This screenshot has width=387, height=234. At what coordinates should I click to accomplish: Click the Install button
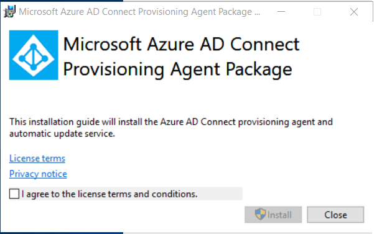point(273,215)
